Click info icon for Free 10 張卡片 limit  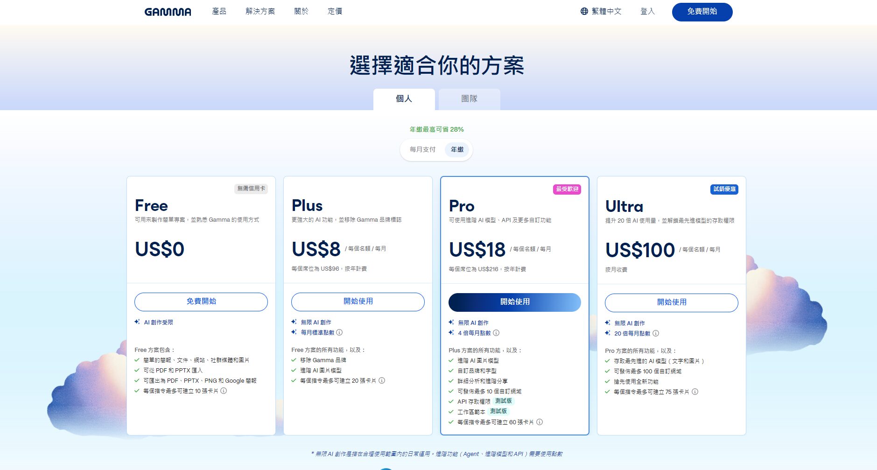point(224,391)
